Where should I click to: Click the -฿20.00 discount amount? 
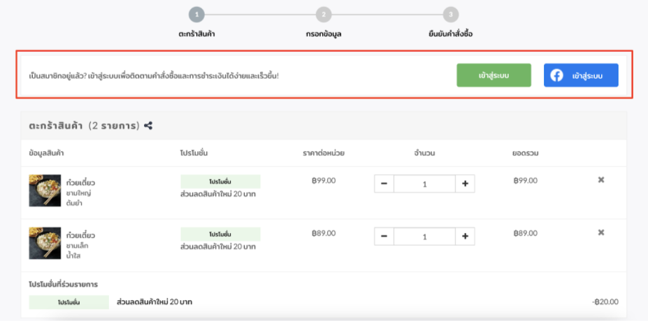(x=605, y=301)
